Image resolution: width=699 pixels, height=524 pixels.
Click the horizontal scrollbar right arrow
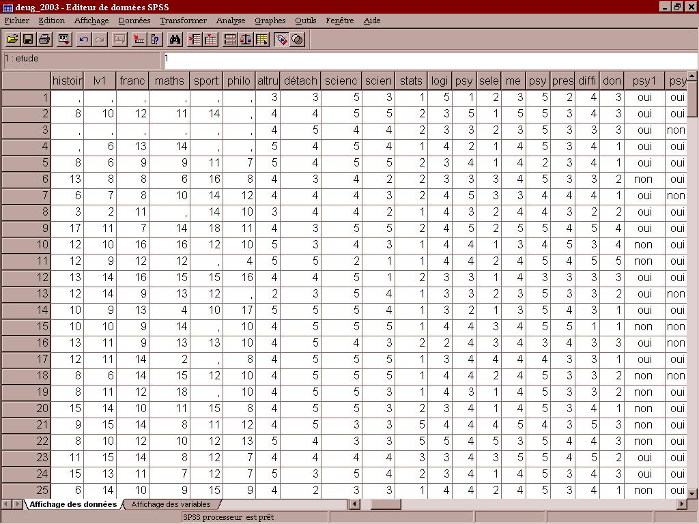click(x=682, y=504)
